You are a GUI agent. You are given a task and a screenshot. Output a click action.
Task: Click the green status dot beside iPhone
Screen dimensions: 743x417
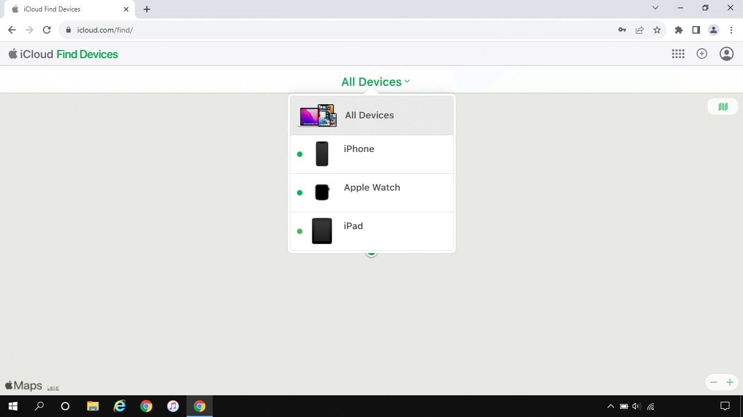pos(300,154)
